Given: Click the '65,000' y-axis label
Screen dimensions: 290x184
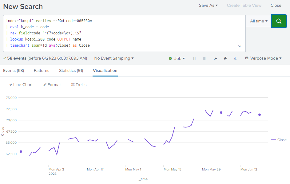Looking at the screenshot, I should [x=11, y=143].
